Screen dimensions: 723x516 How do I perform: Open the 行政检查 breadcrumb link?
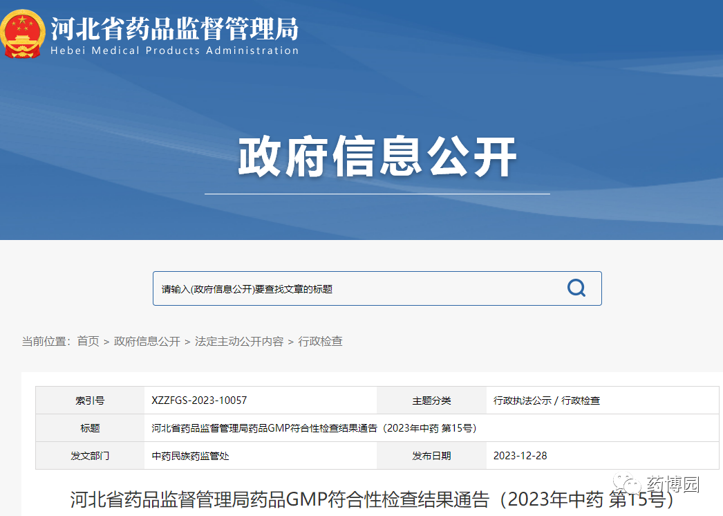(320, 342)
